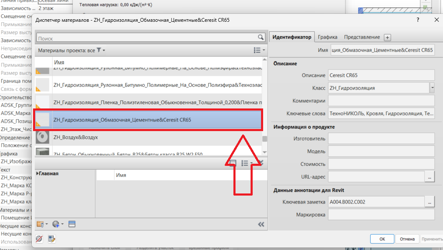Click the Описание field with Ceresit CR65
The height and width of the screenshot is (250, 443).
(x=381, y=75)
